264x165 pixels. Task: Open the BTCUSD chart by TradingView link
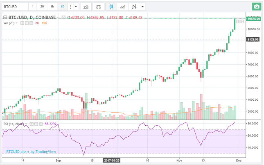[x=31, y=152]
